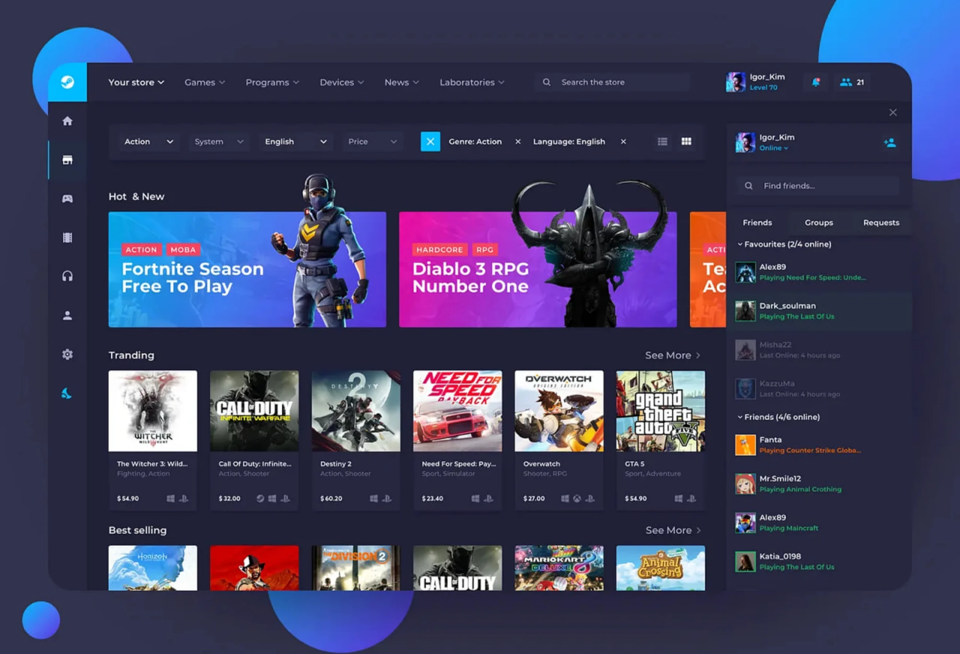
Task: Select friend Mr.Smile12 in friends list
Action: [818, 484]
